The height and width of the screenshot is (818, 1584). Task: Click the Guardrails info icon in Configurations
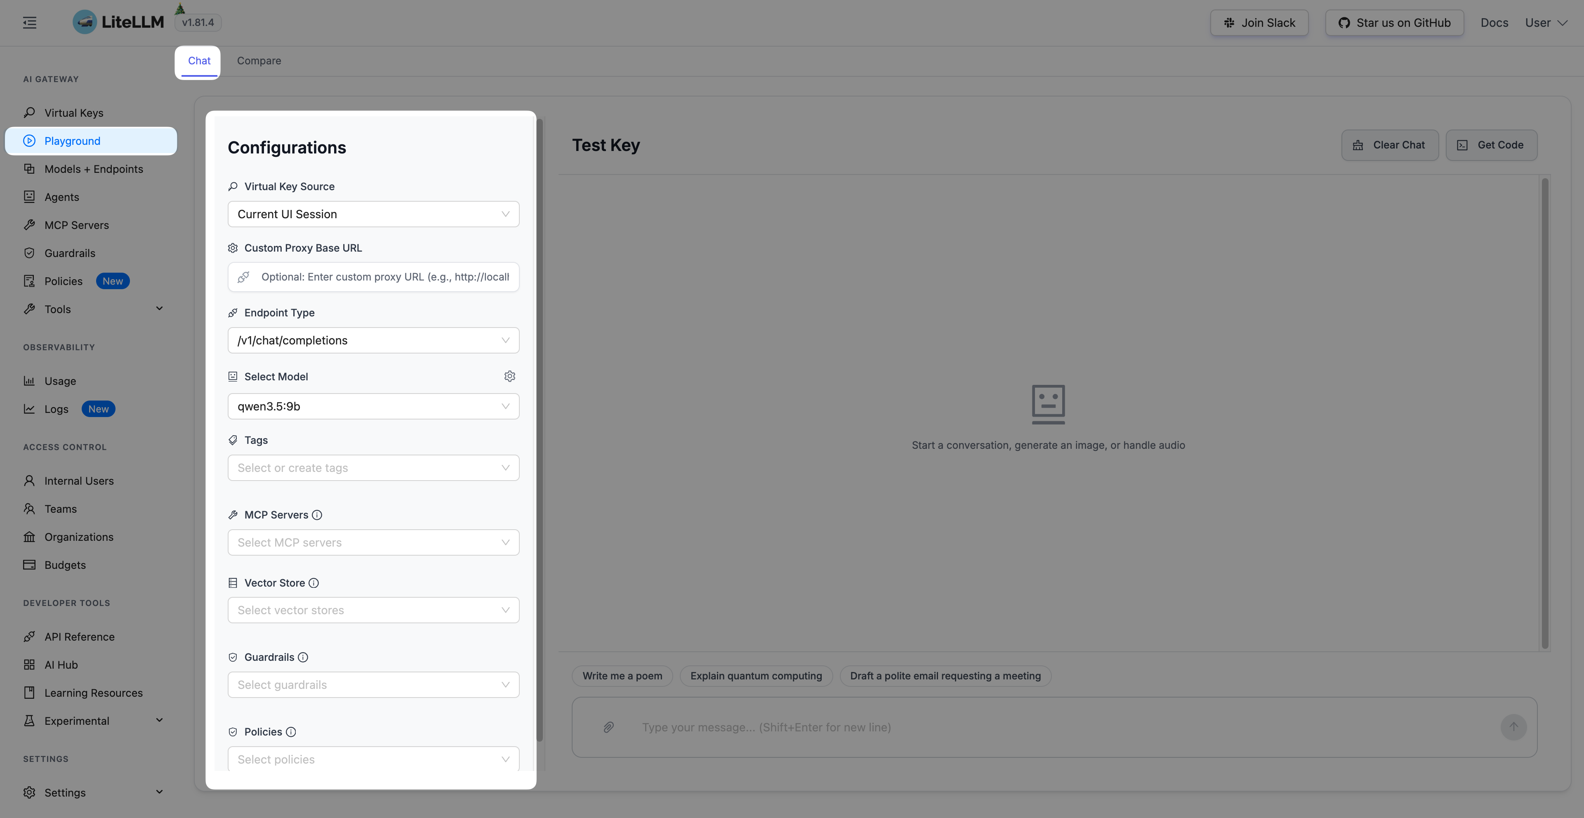click(x=303, y=657)
